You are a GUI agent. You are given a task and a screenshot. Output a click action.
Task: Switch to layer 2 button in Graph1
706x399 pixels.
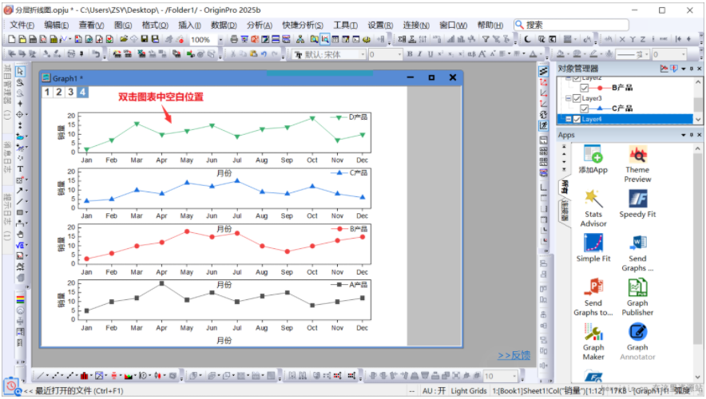click(x=59, y=93)
